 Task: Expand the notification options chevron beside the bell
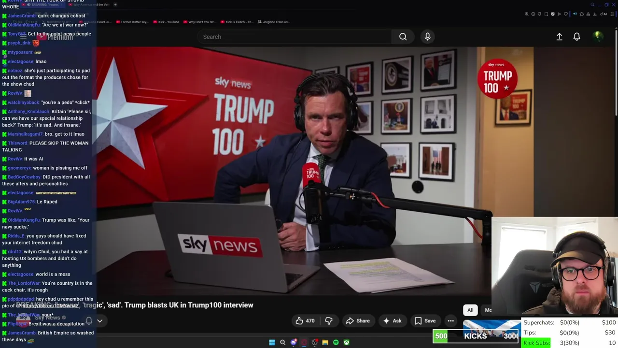coord(100,321)
